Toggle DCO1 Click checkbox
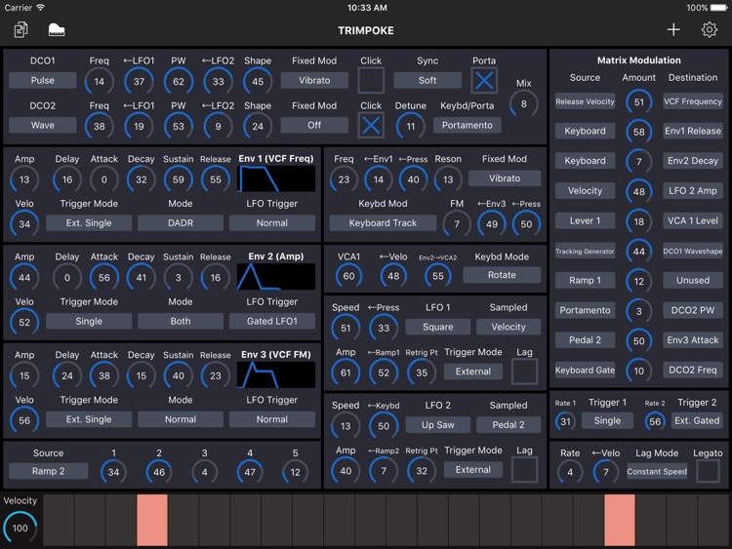The width and height of the screenshot is (732, 549). 371,80
